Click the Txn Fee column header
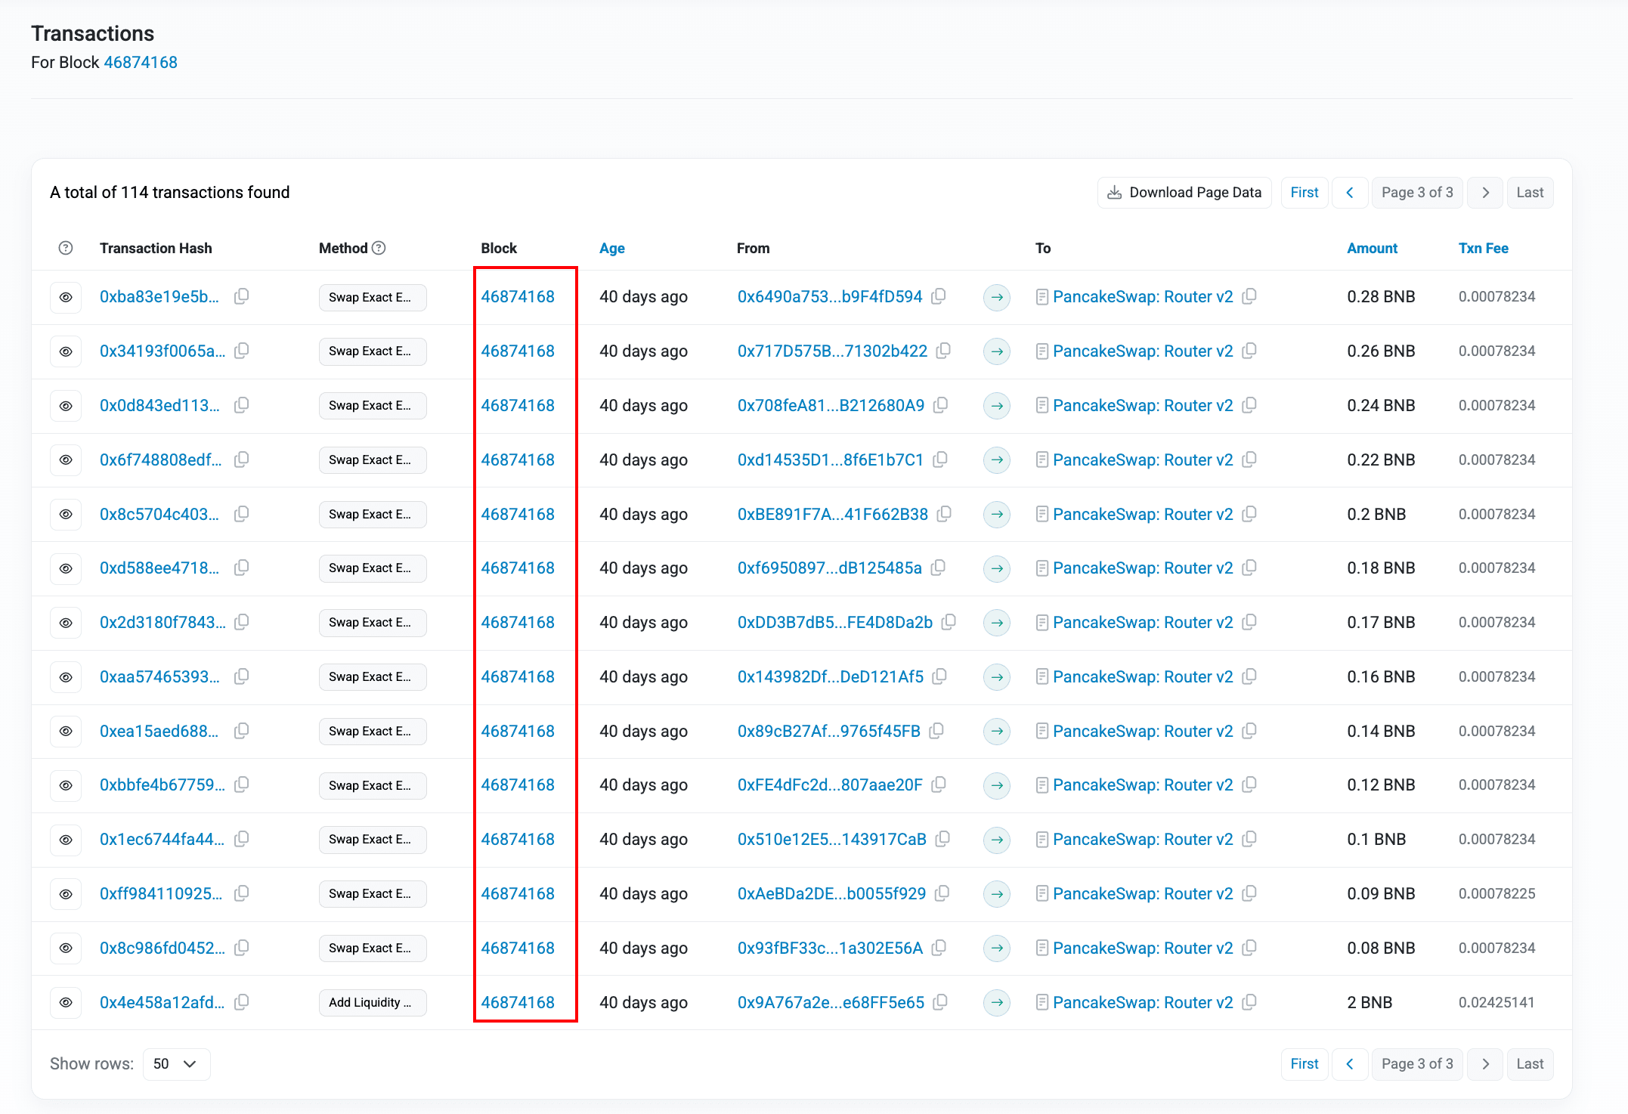The width and height of the screenshot is (1628, 1114). point(1483,248)
